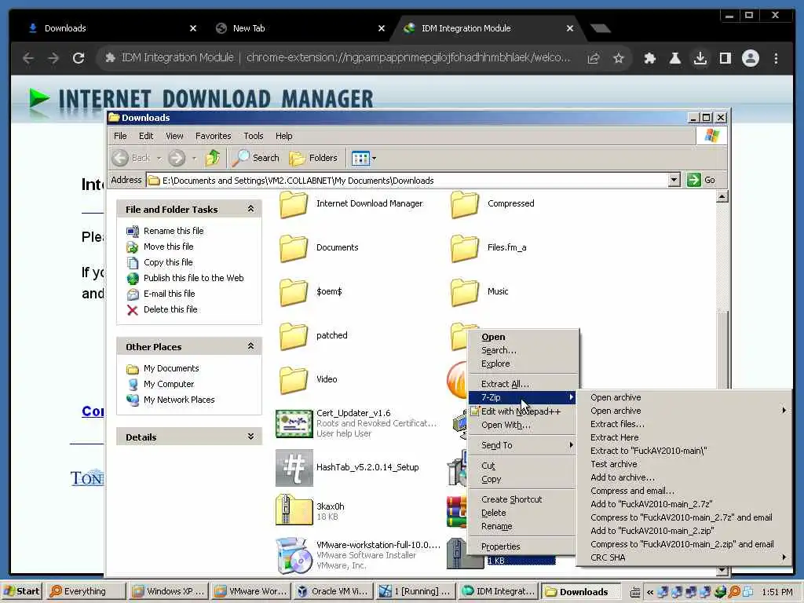Select the Internet Download Manager folder
The width and height of the screenshot is (804, 603).
294,204
